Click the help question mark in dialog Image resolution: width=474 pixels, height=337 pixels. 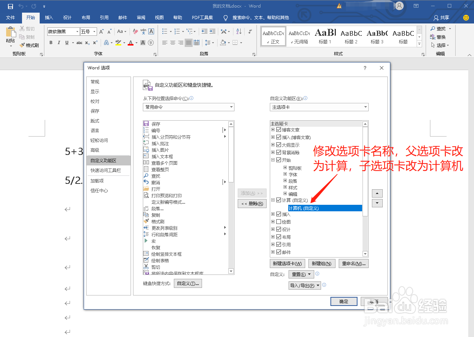pos(365,68)
